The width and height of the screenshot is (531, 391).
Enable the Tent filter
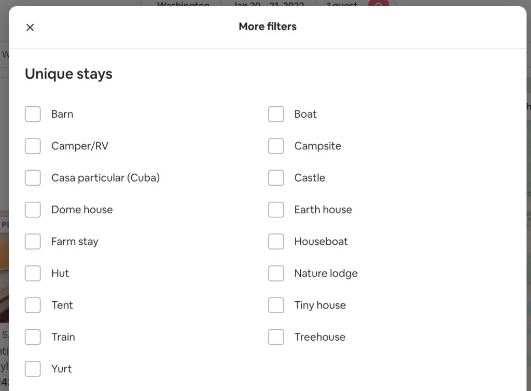tap(33, 305)
